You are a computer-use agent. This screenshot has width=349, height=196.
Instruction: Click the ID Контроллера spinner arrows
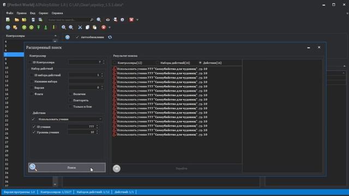(x=104, y=62)
